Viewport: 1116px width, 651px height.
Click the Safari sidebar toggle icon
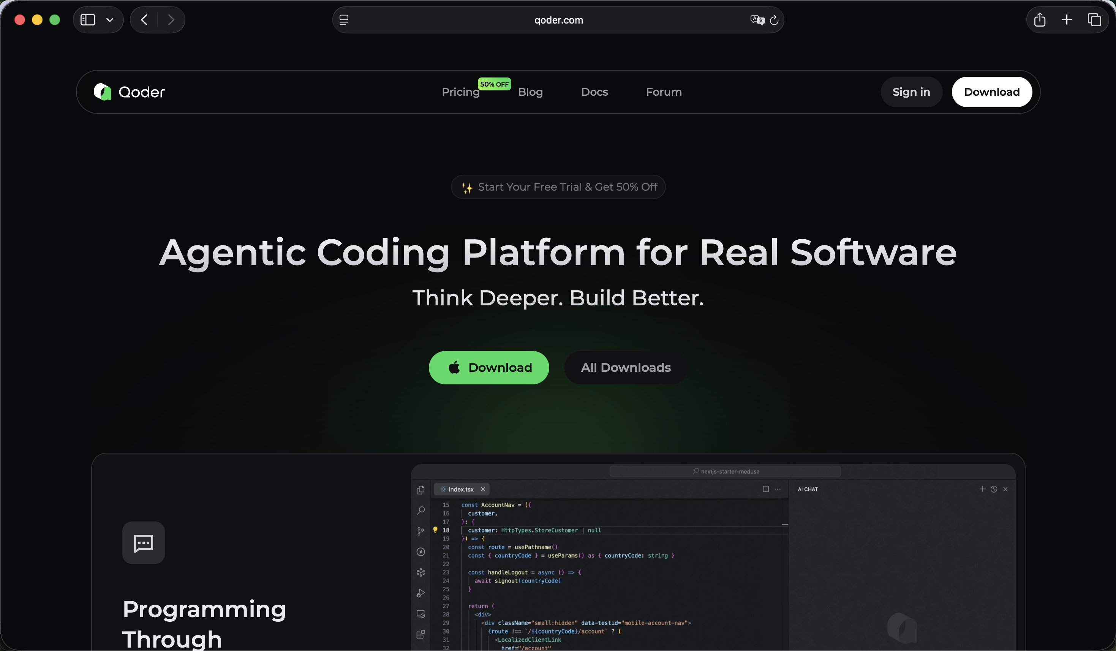click(88, 20)
